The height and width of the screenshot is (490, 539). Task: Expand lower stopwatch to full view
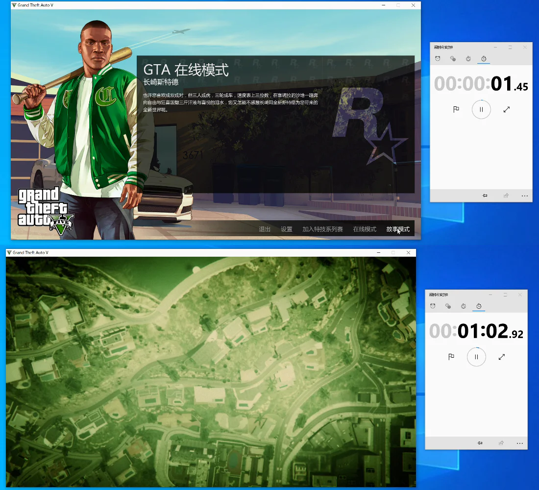pyautogui.click(x=502, y=357)
